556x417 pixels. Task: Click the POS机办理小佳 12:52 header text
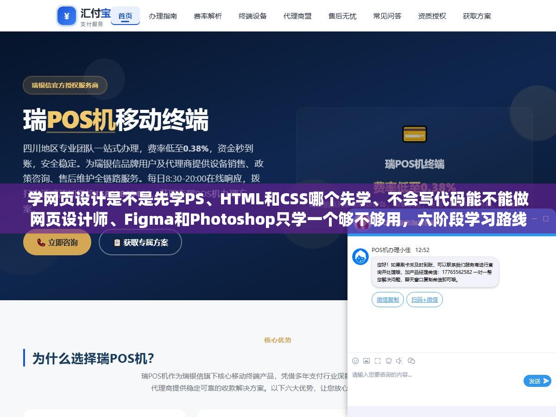pyautogui.click(x=400, y=250)
